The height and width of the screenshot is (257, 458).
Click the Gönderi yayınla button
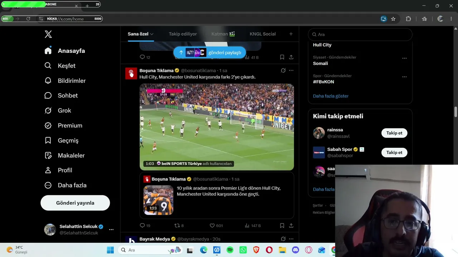tap(75, 203)
